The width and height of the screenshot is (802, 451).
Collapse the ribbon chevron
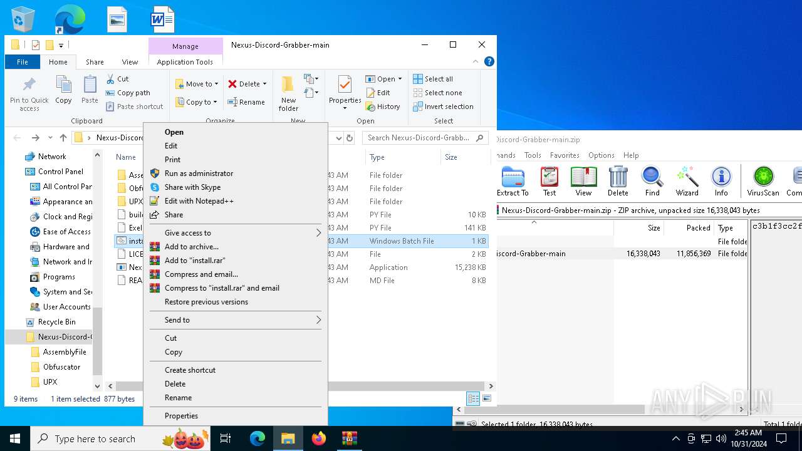coord(476,61)
